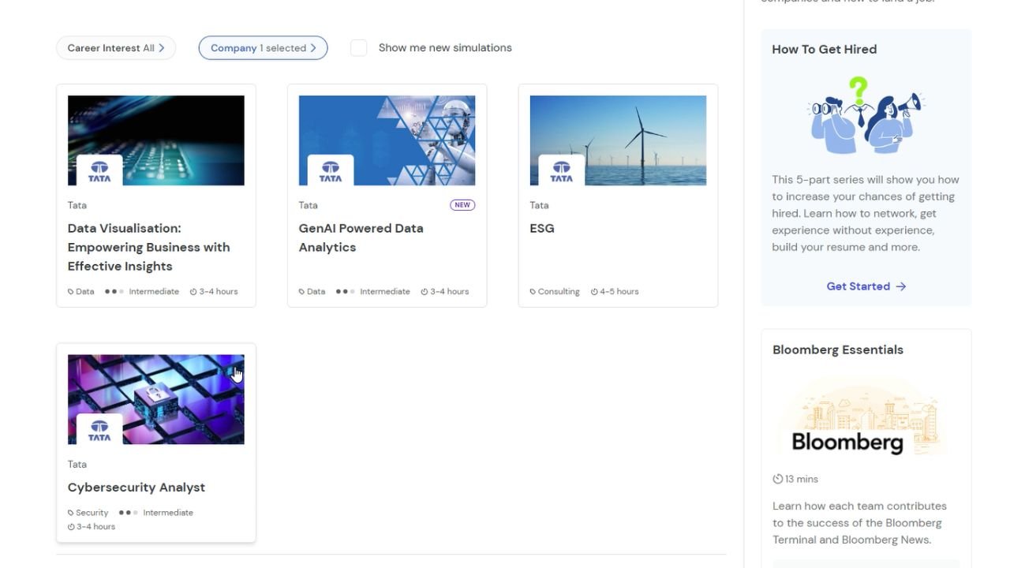Click the Security tag icon on Cybersecurity card
This screenshot has width=1010, height=568.
pyautogui.click(x=71, y=513)
